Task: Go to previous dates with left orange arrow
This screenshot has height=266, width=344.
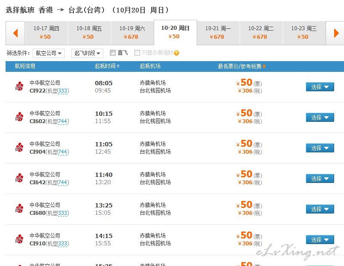Action: 15,33
